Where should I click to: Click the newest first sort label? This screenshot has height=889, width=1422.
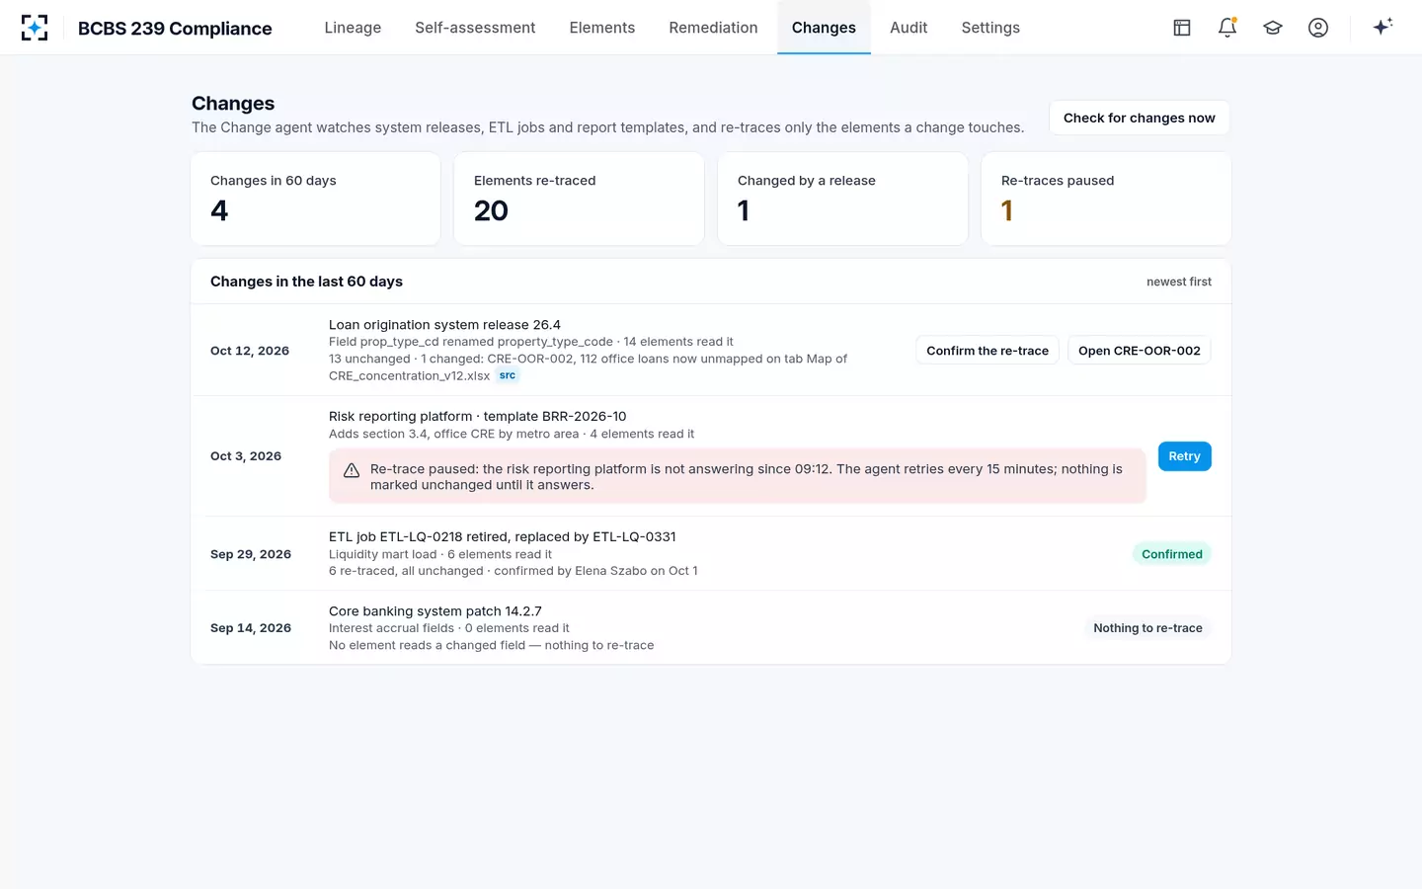click(x=1179, y=282)
